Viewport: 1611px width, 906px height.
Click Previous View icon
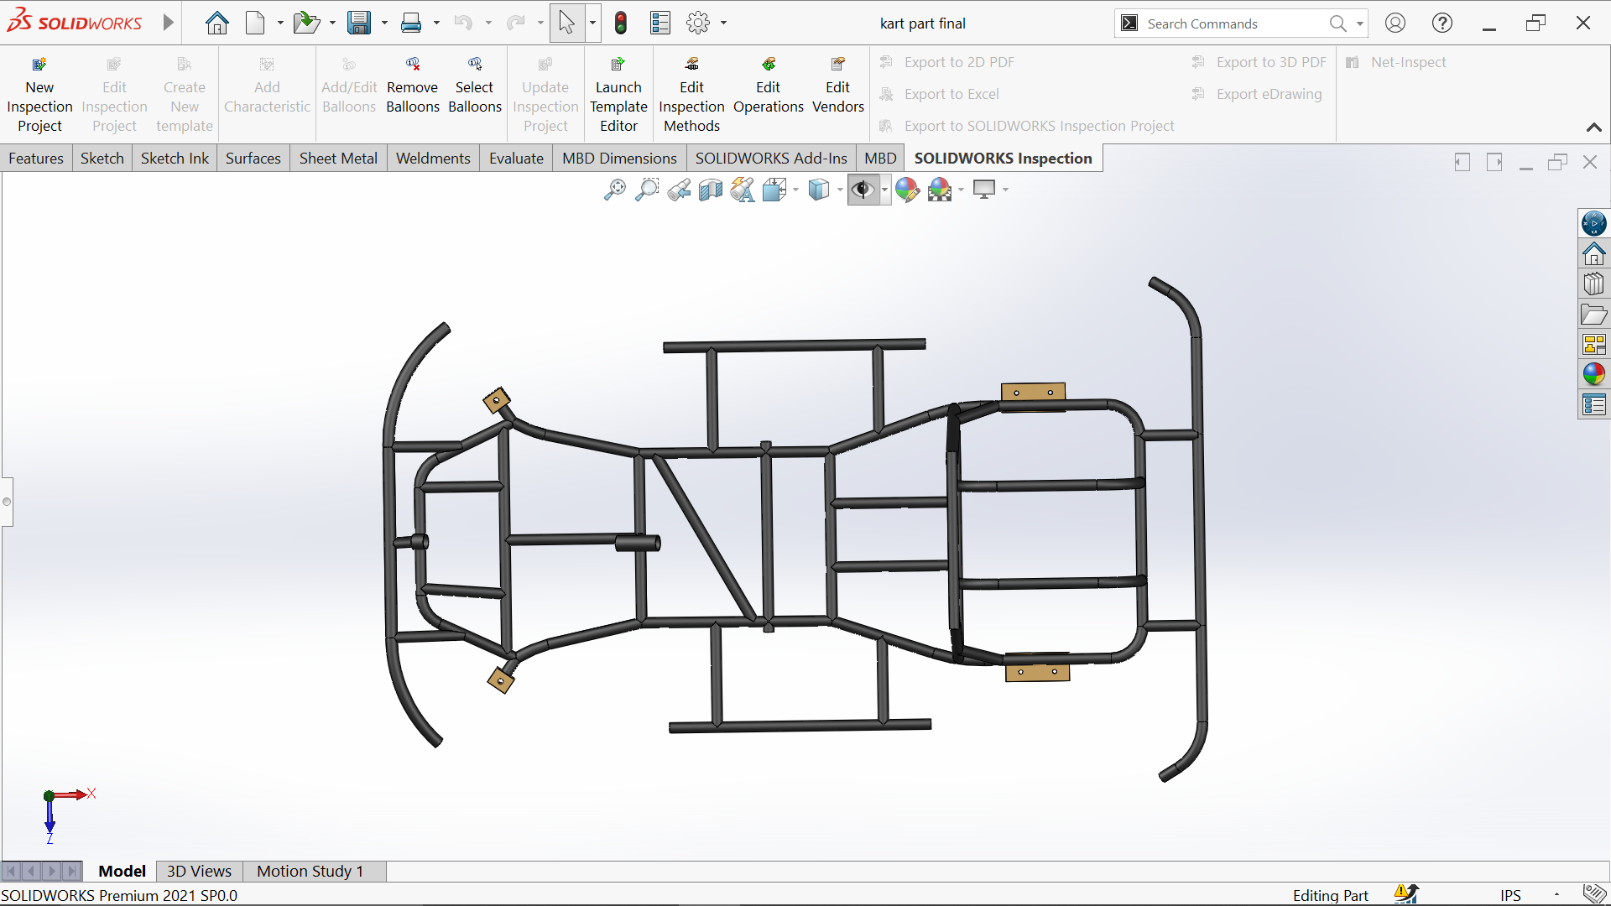point(679,190)
